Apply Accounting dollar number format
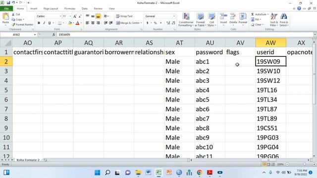Screen dimensions: 317x178 (148, 23)
